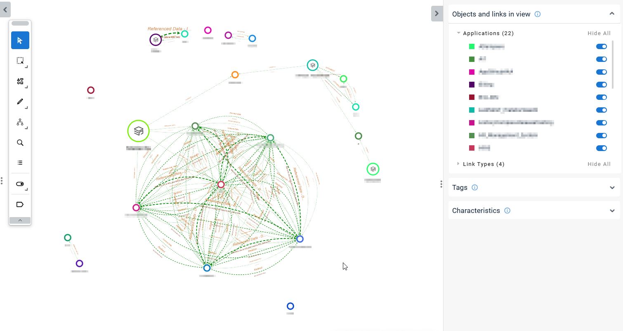The height and width of the screenshot is (331, 623).
Task: Toggle off the bright green application's switch
Action: (x=601, y=47)
